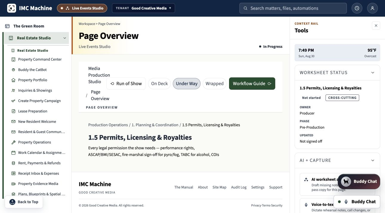
Task: Click the time and weather widget
Action: 337,53
